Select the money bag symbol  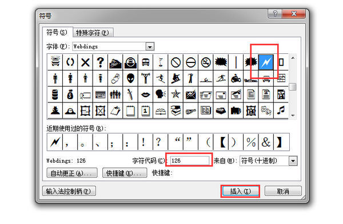pyautogui.click(x=70, y=95)
